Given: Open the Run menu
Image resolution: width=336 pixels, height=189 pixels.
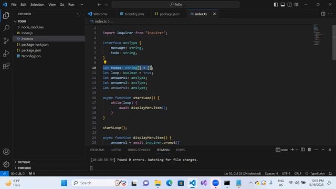Looking at the screenshot, I should [71, 5].
